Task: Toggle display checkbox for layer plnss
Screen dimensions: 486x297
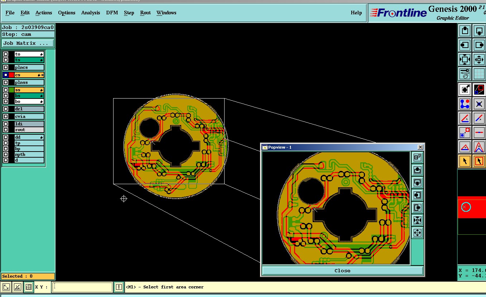Action: (x=6, y=82)
